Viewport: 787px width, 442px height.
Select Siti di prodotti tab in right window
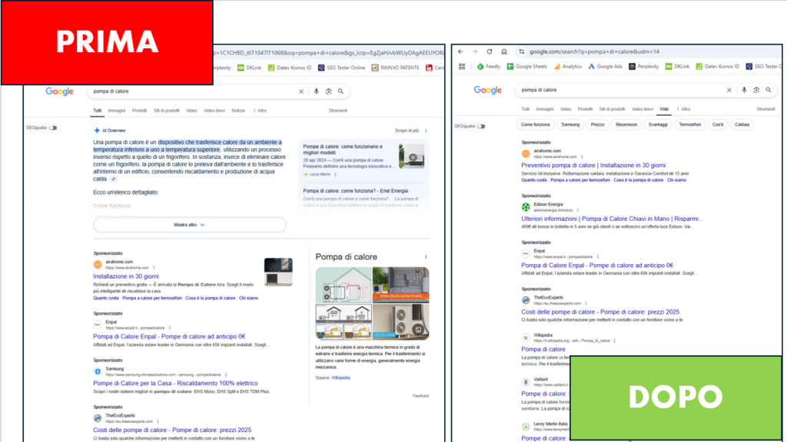click(612, 109)
